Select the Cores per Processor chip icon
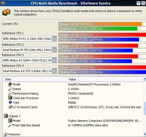146x137 pixels. [x=10, y=98]
